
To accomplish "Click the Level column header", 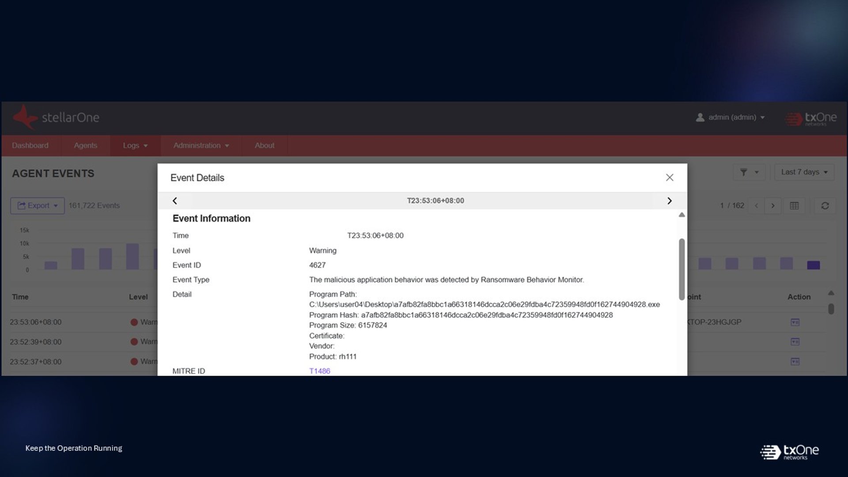I will click(138, 297).
